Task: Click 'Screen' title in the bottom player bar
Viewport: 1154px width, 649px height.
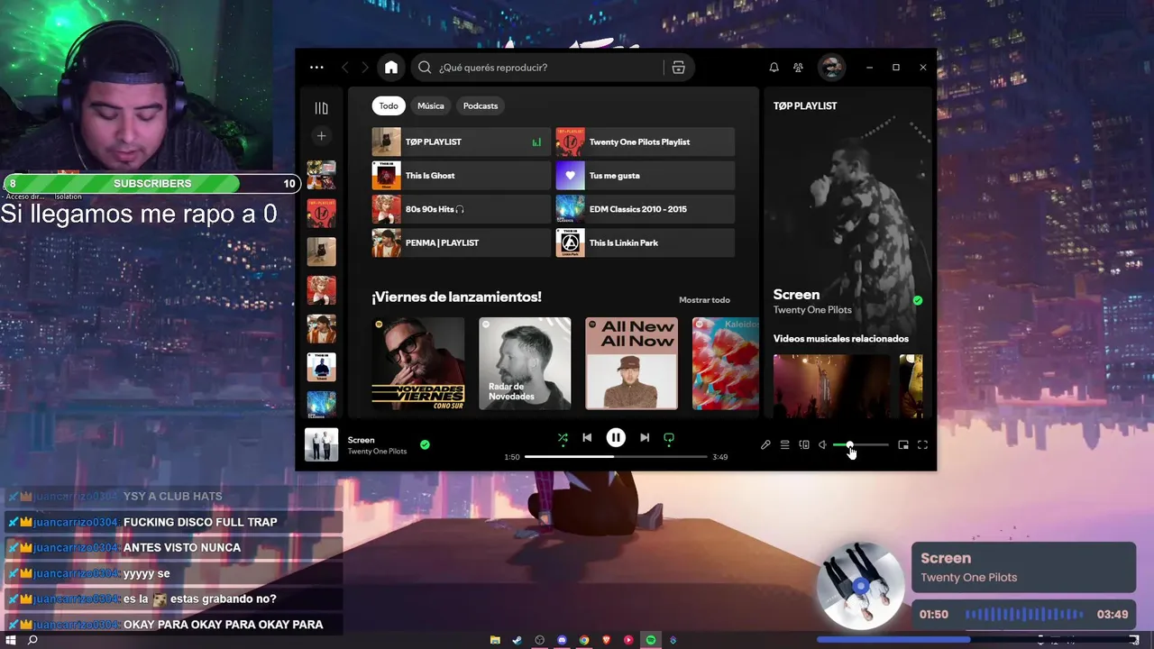Action: coord(361,440)
